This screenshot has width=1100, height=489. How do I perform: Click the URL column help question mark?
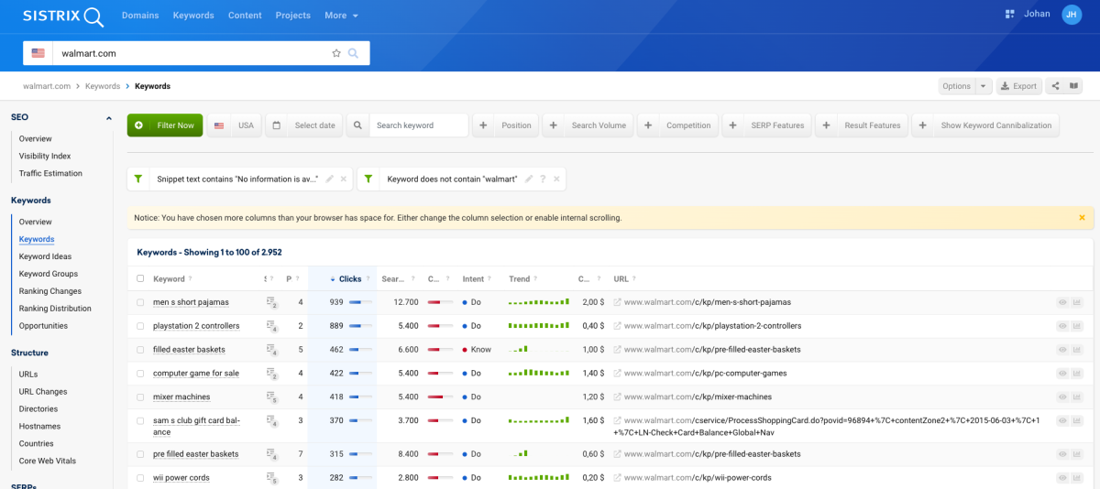coord(634,279)
